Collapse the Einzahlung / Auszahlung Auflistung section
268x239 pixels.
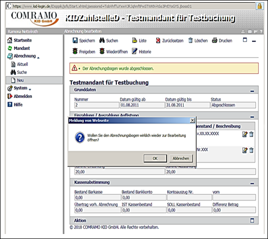coord(252,117)
